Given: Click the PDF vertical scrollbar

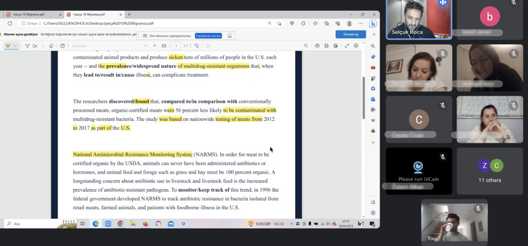Looking at the screenshot, I should point(364,98).
